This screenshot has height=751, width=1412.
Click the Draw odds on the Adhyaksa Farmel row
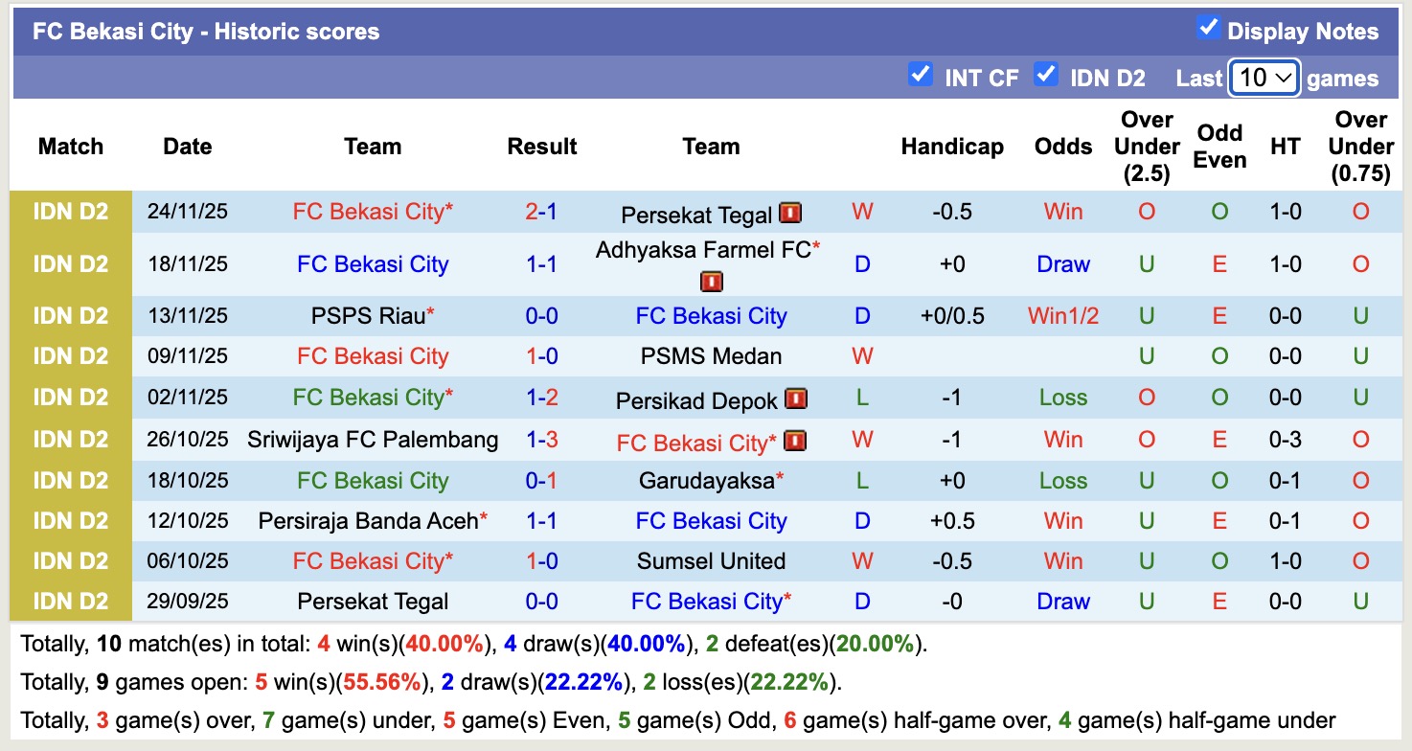tap(1062, 264)
